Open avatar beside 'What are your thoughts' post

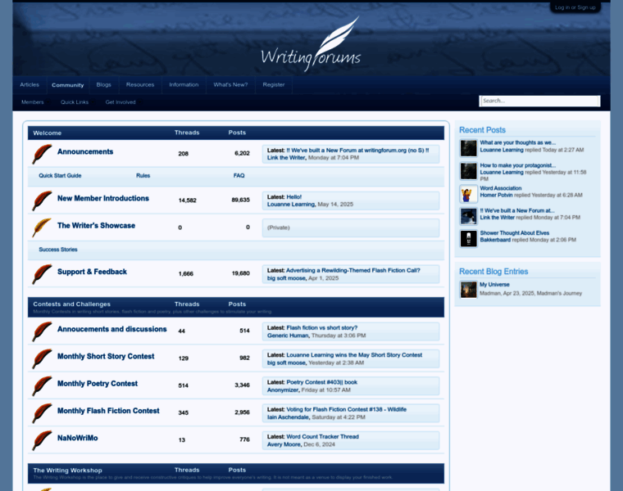tap(468, 148)
